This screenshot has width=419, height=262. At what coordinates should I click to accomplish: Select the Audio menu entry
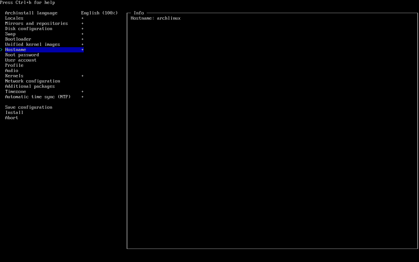point(11,71)
